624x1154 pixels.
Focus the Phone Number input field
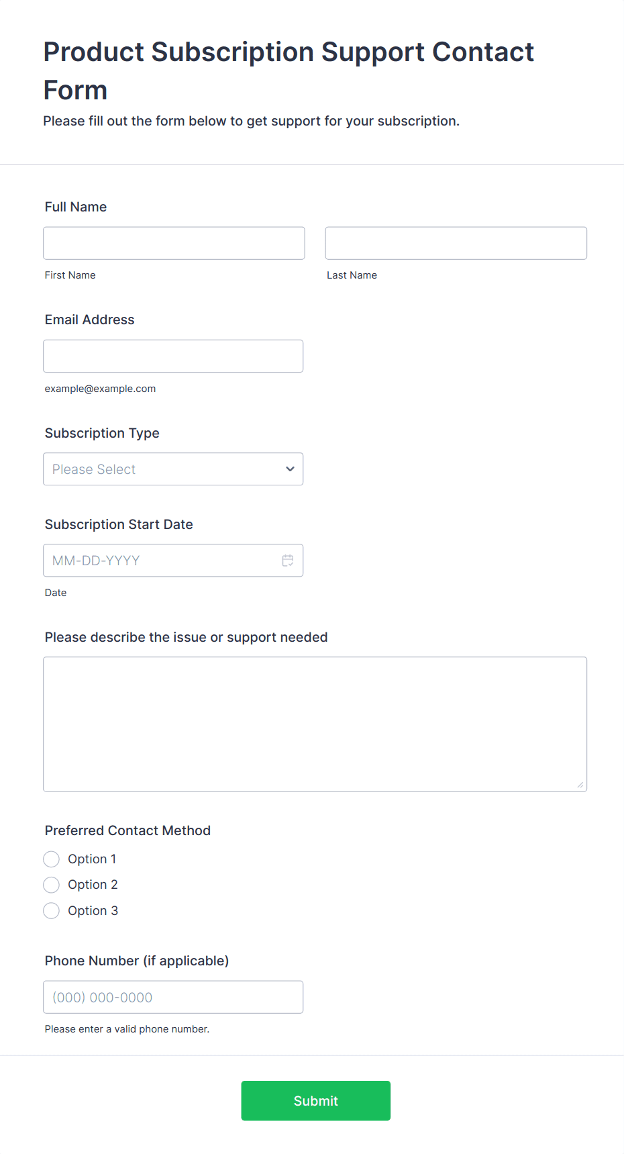[173, 998]
